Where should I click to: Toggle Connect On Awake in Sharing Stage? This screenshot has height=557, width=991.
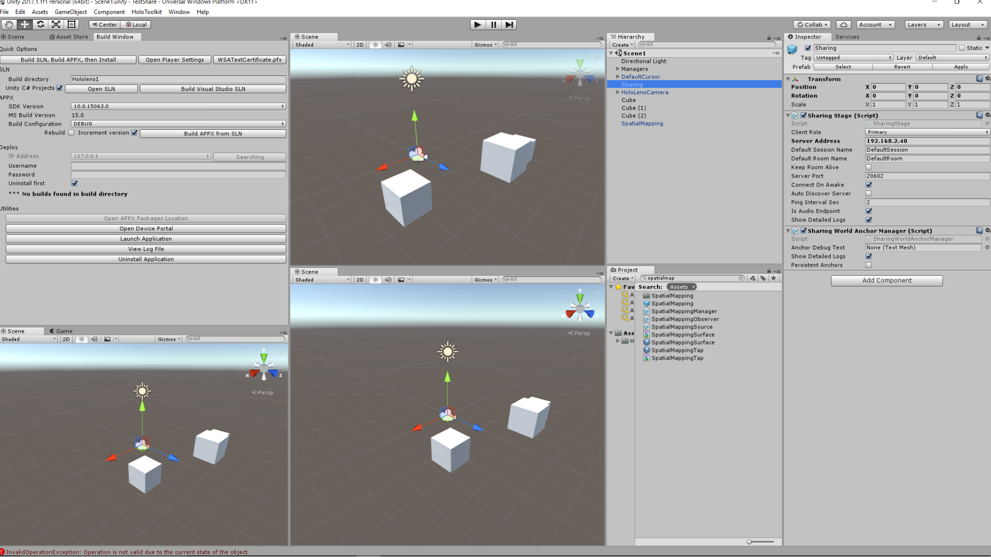[x=869, y=184]
